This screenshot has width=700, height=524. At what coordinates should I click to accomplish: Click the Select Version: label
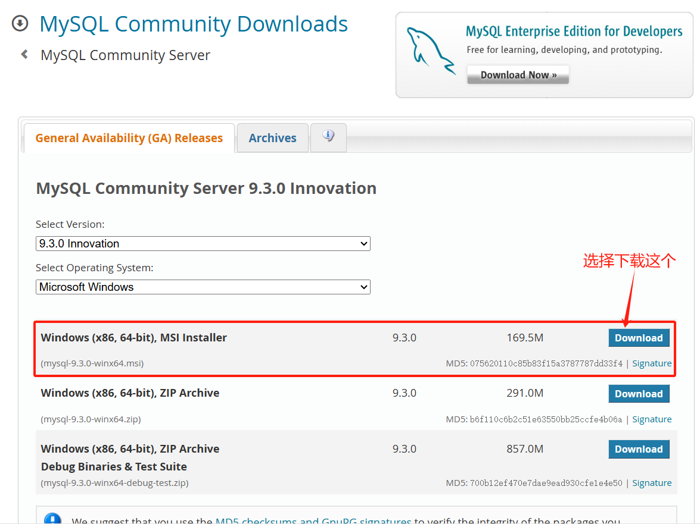point(70,224)
